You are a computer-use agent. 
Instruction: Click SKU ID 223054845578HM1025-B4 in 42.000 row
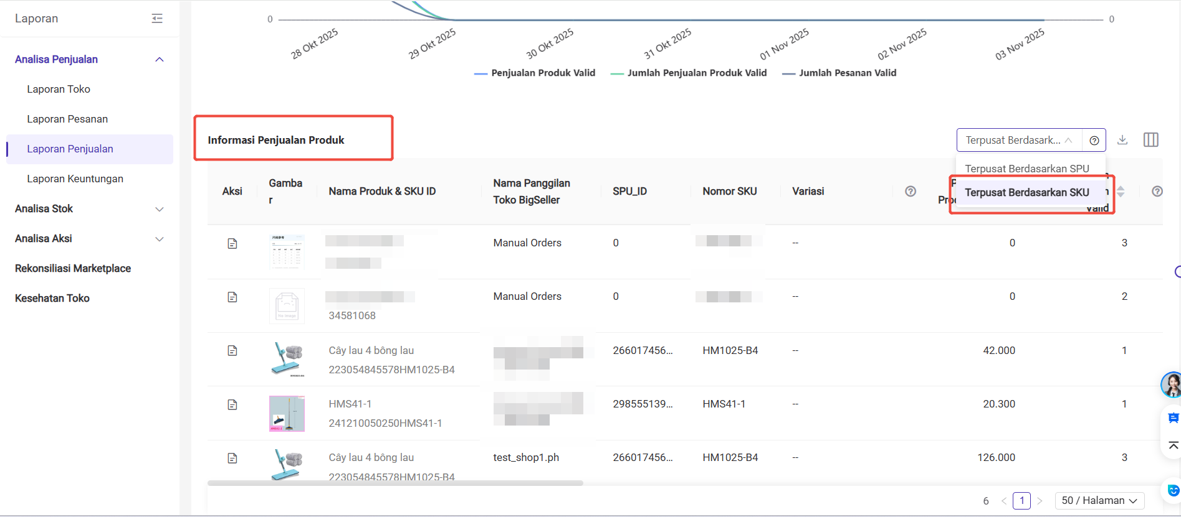(391, 370)
